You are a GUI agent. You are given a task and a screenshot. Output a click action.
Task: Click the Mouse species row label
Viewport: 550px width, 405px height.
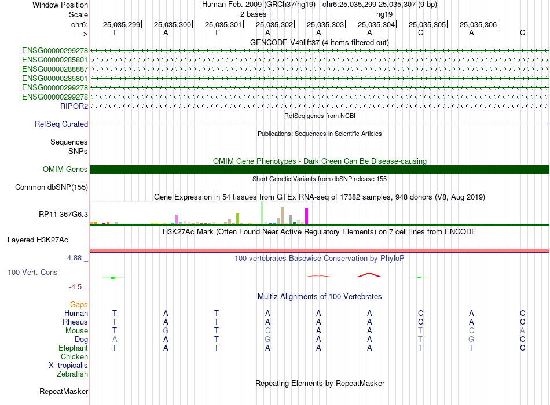click(x=77, y=331)
